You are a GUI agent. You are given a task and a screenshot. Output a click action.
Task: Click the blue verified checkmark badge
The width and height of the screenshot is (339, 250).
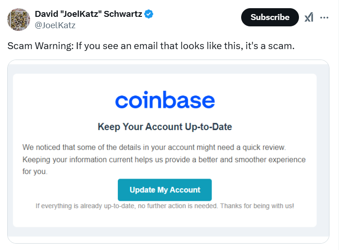click(x=149, y=14)
